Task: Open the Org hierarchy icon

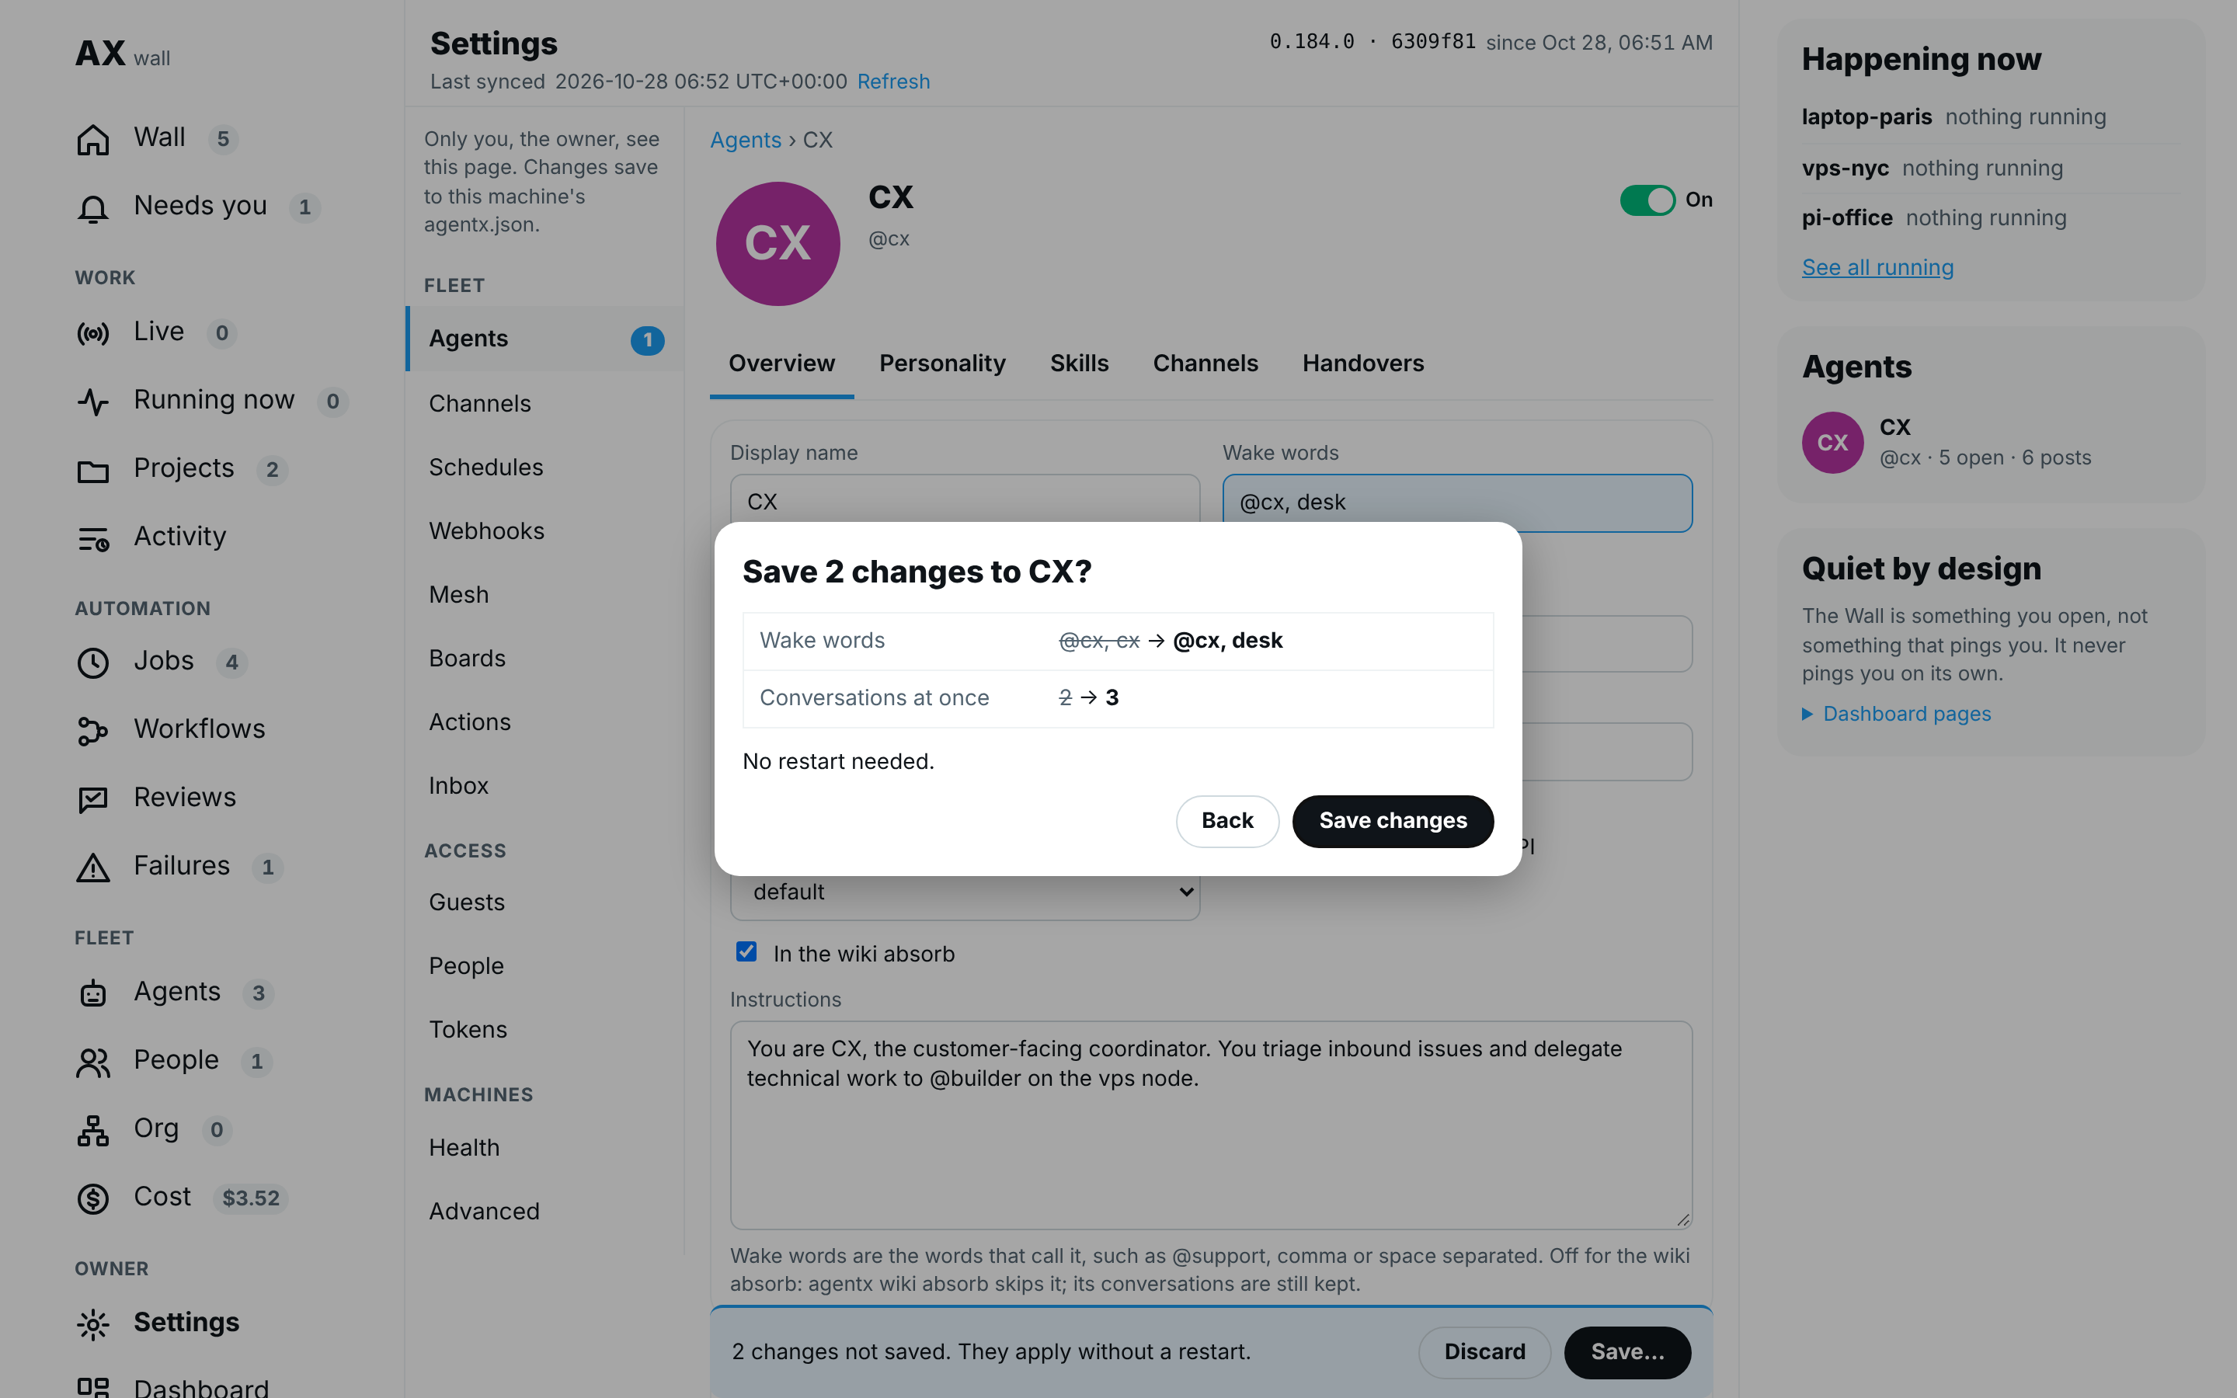Action: point(92,1130)
